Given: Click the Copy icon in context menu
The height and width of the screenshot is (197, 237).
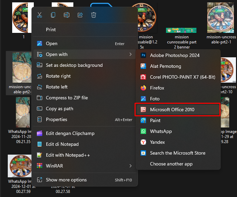Looking at the screenshot, I should point(53,15).
